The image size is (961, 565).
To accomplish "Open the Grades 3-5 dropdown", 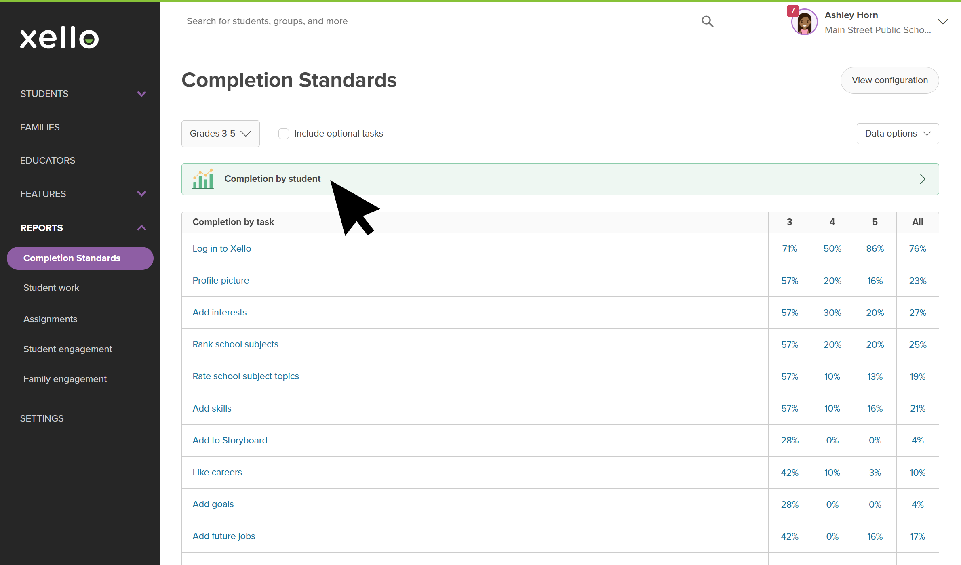I will pyautogui.click(x=220, y=134).
